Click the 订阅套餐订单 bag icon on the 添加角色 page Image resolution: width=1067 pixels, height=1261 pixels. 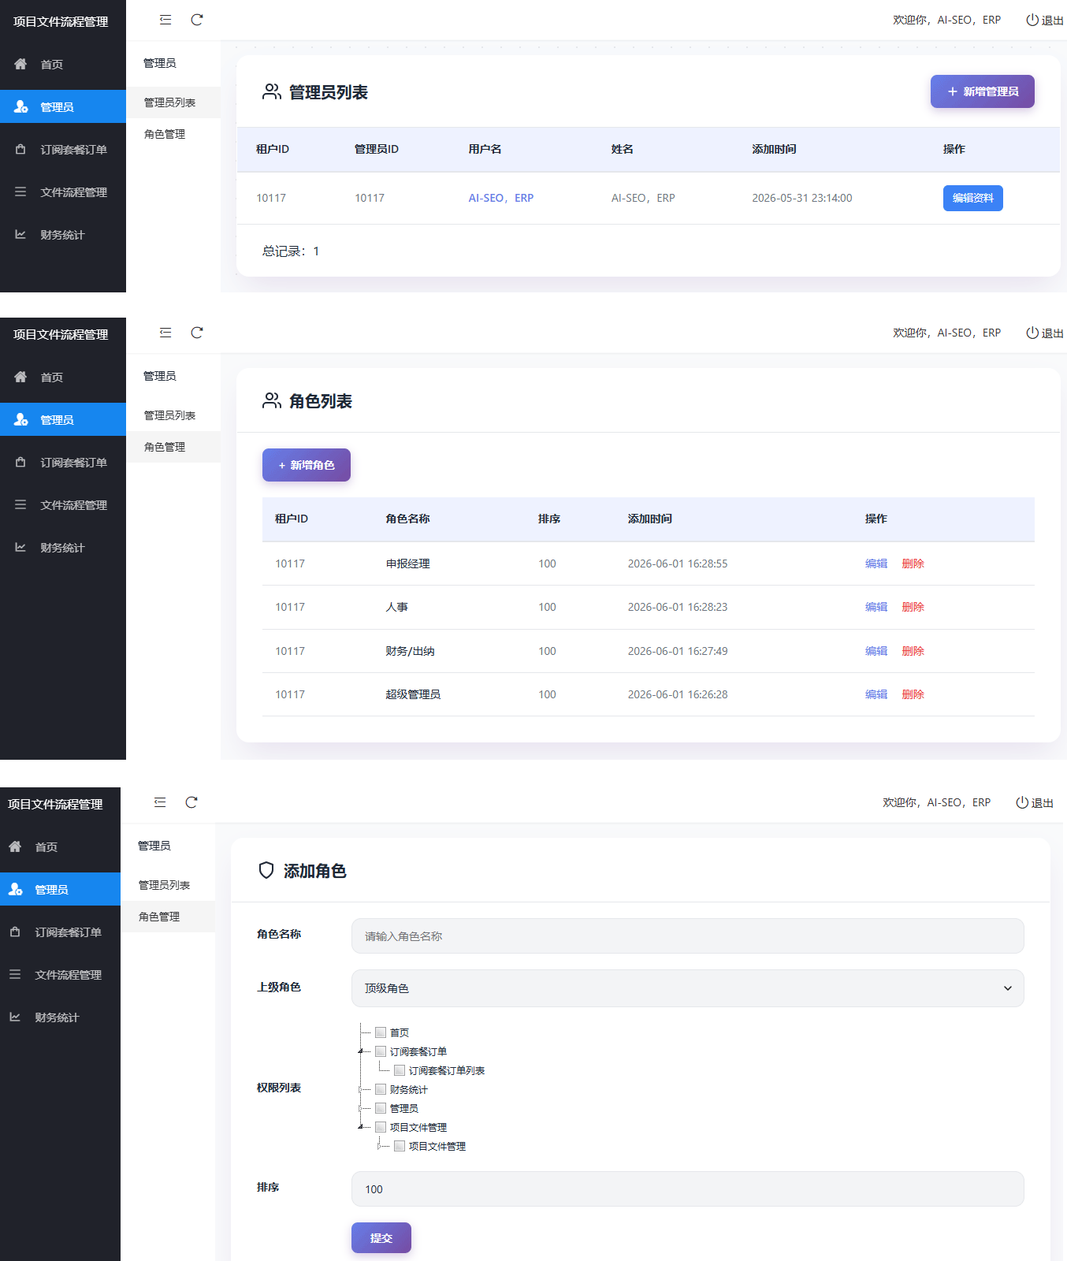click(x=15, y=932)
